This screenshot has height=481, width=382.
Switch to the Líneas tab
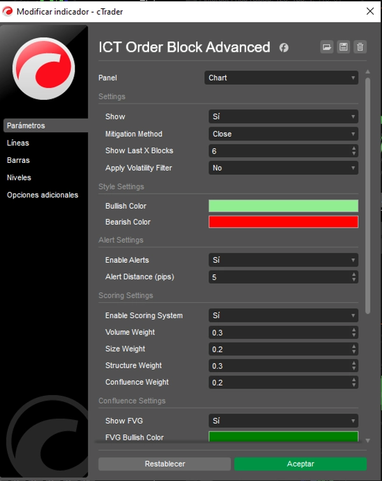[18, 143]
